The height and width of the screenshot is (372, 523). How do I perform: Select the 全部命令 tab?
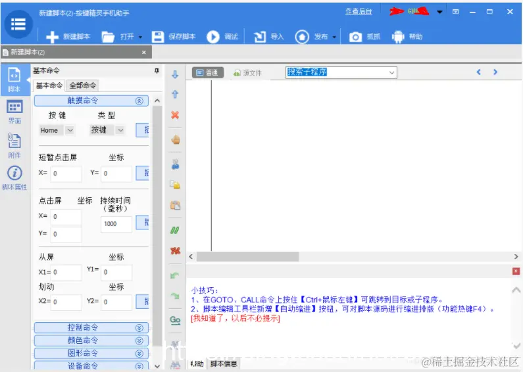click(x=83, y=85)
